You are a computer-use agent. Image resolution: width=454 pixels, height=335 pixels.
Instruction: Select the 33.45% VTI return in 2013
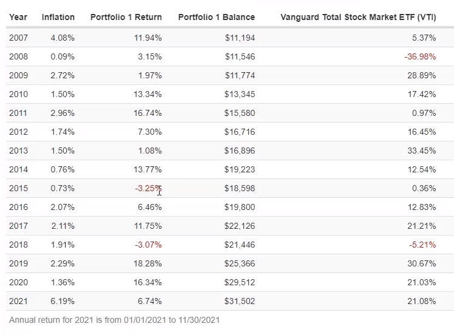pyautogui.click(x=422, y=151)
